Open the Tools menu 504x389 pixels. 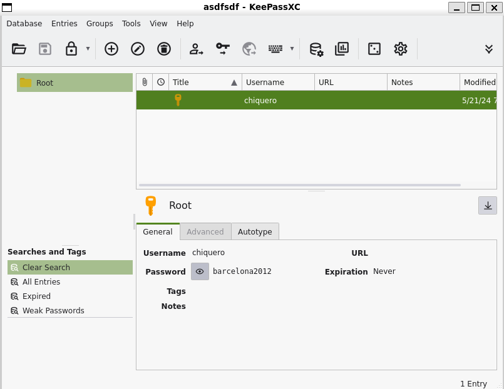131,23
